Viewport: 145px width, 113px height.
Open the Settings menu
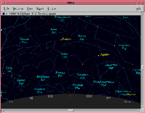(18, 9)
